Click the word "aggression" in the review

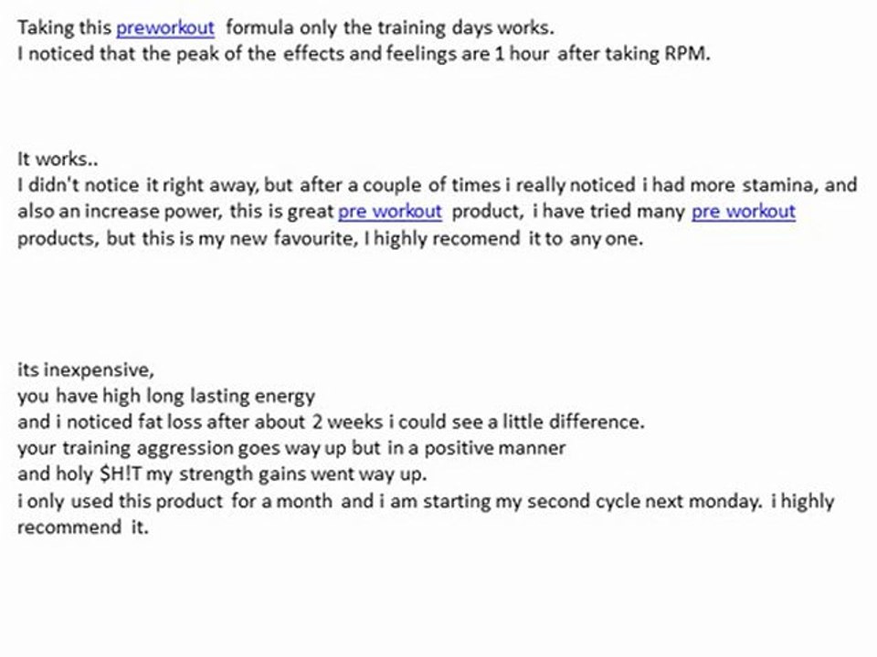click(186, 449)
